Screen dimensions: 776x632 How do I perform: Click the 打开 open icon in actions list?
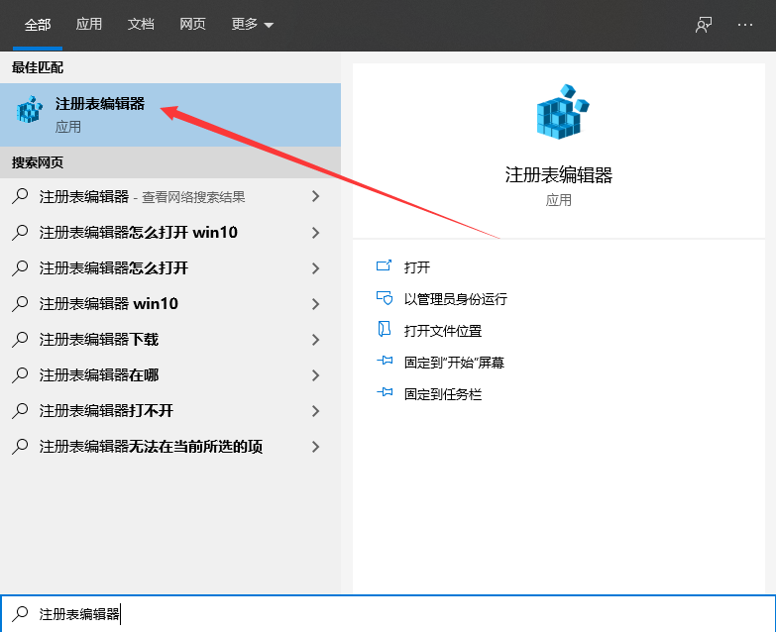385,267
